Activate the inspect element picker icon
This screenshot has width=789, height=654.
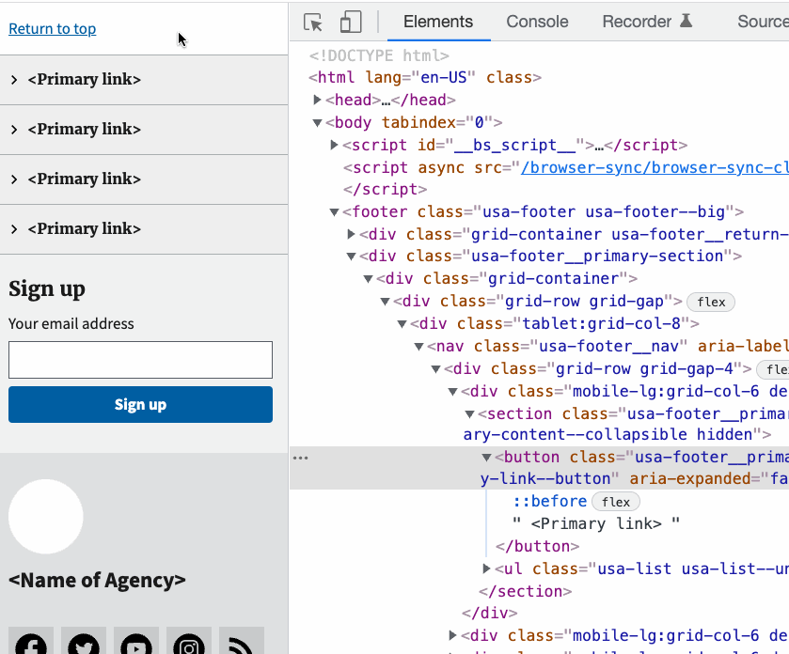pyautogui.click(x=312, y=23)
